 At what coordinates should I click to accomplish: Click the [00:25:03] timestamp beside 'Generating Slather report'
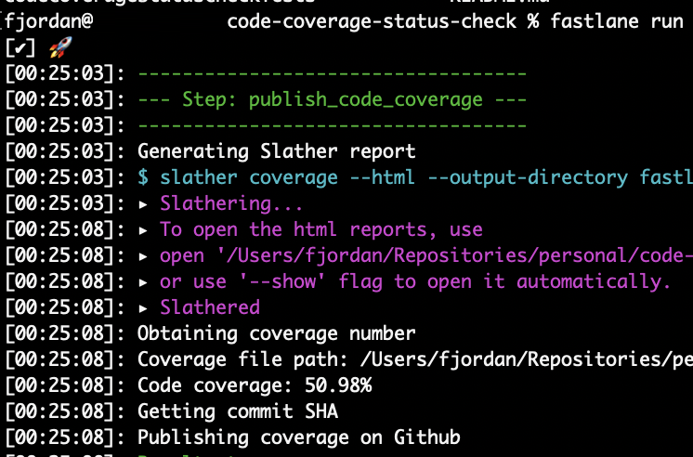[65, 151]
